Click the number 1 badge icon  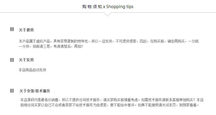12,29
